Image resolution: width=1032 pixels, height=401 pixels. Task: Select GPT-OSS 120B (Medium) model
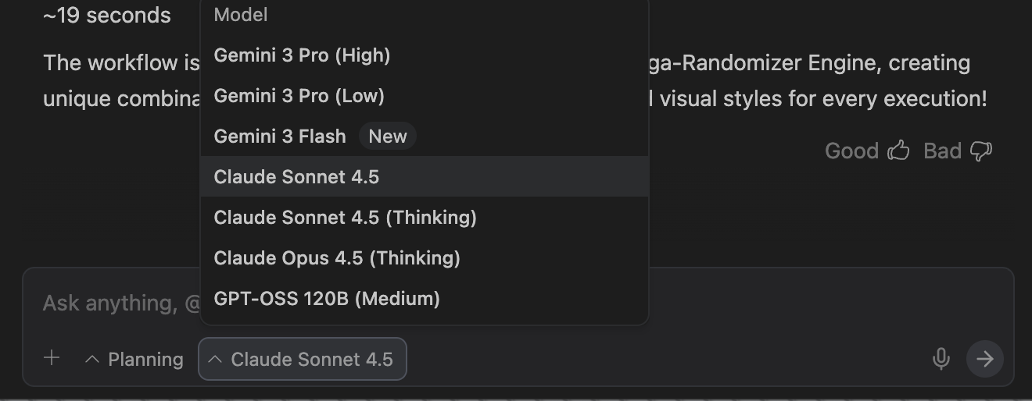pyautogui.click(x=327, y=299)
